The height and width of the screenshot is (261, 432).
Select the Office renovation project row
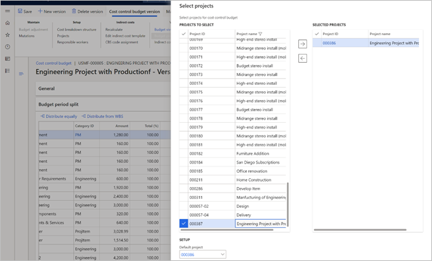pos(252,171)
